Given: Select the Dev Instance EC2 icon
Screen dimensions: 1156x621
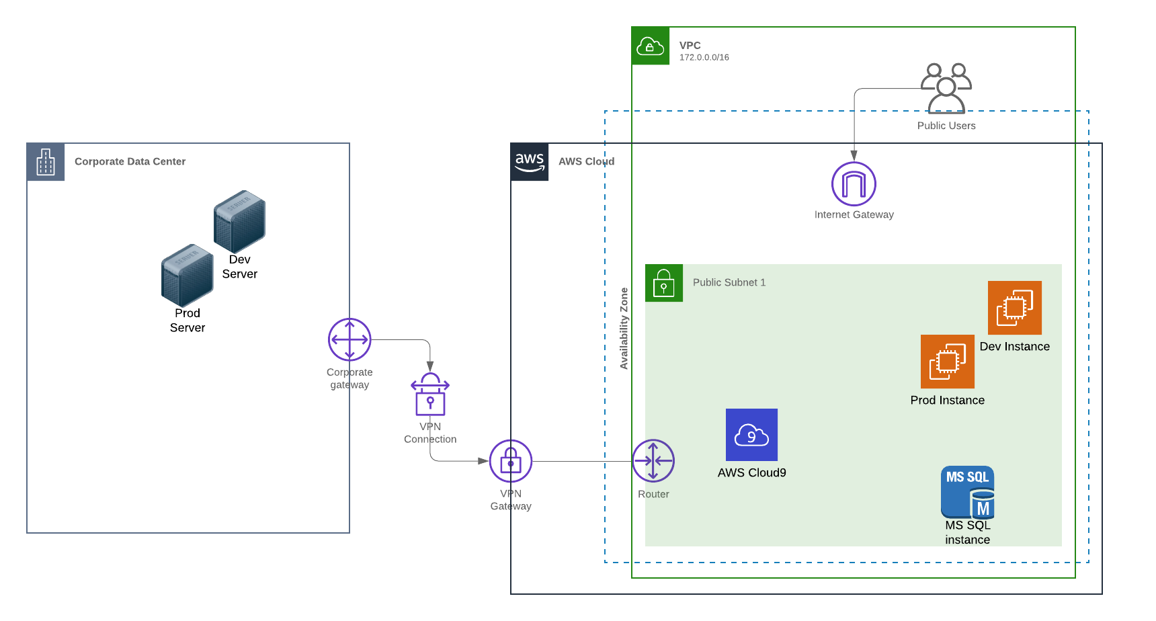Looking at the screenshot, I should pos(1015,308).
